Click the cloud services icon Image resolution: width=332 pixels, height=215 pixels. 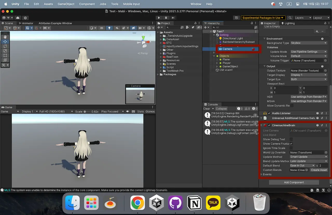18,18
